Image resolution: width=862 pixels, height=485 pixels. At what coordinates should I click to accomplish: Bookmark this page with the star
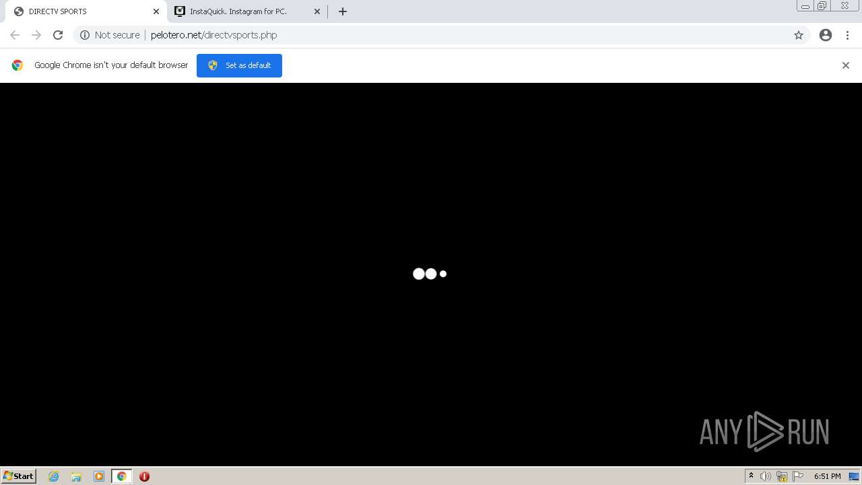(x=799, y=35)
